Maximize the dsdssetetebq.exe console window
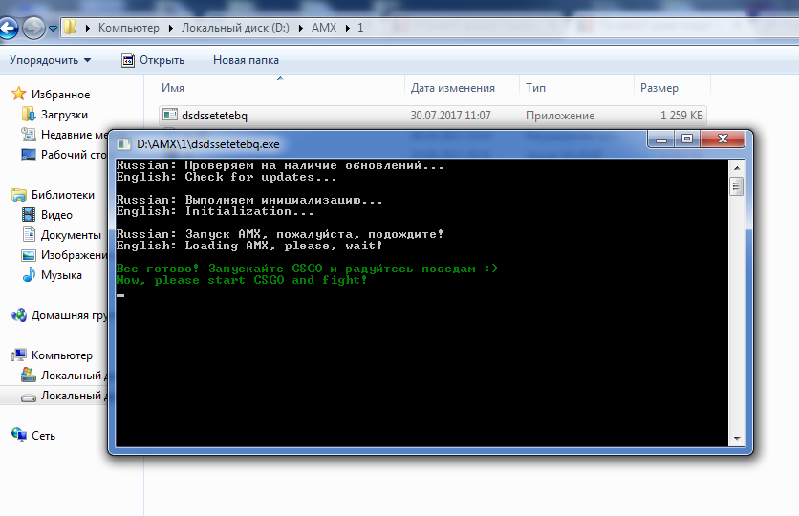Viewport: 799px width, 516px height. click(x=687, y=140)
